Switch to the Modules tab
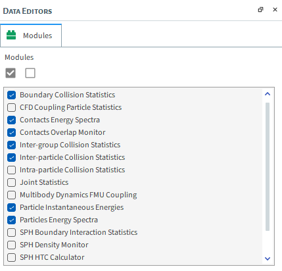This screenshot has height=271, width=282. coord(31,36)
